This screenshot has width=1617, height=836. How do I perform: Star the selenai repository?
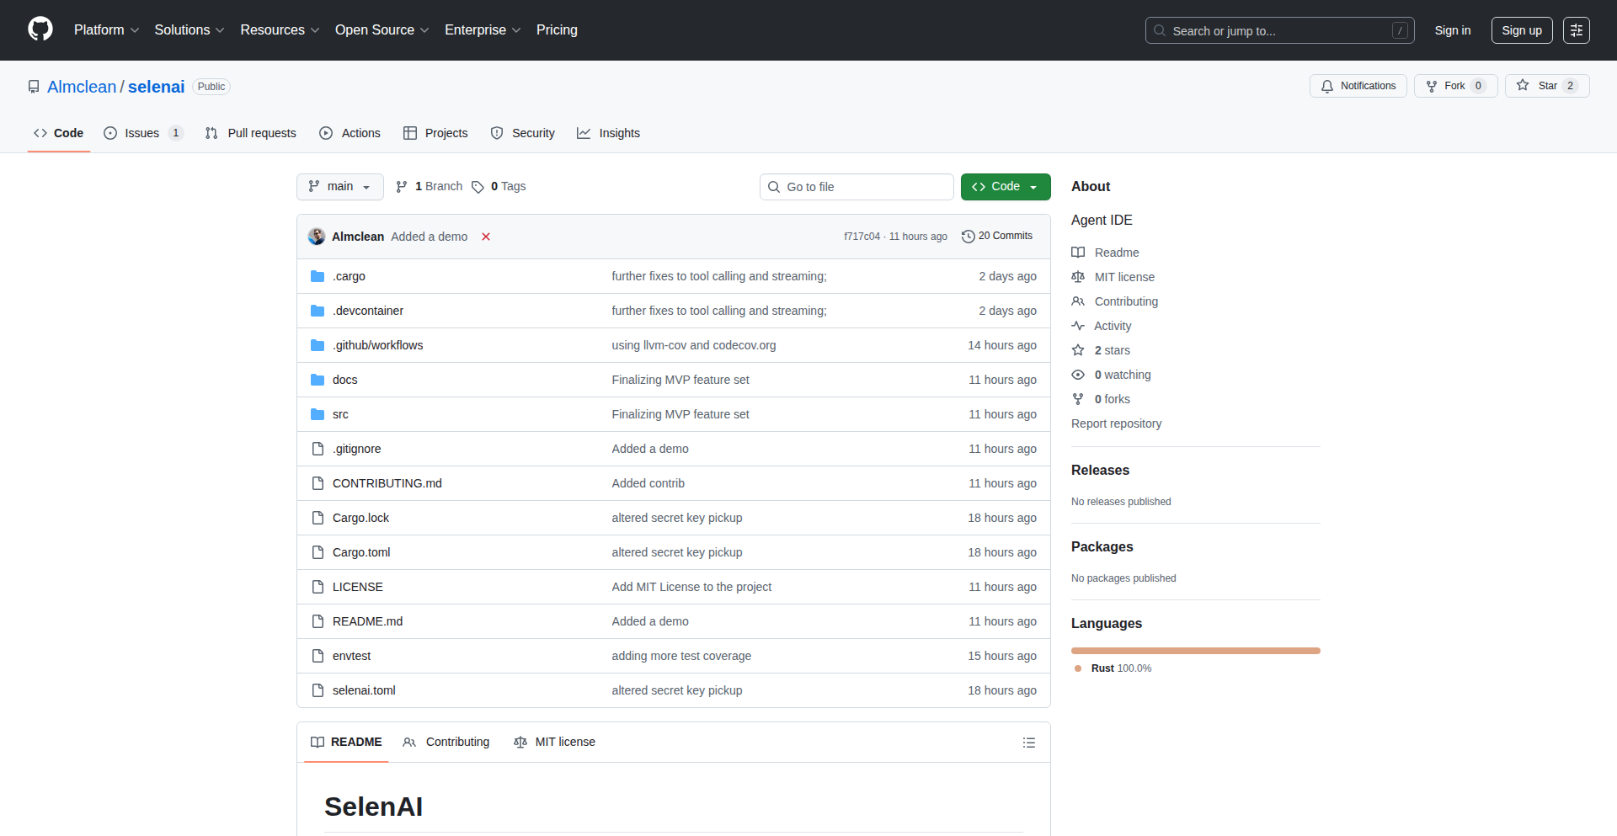coord(1547,86)
